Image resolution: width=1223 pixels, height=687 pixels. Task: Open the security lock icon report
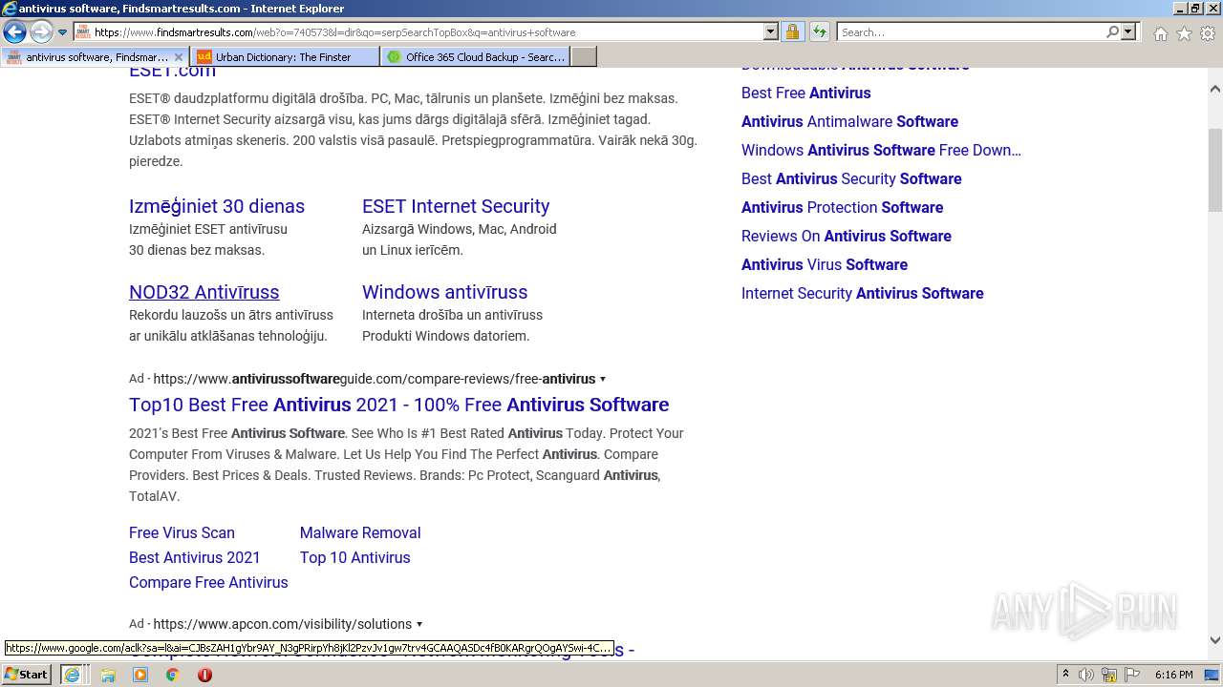792,31
